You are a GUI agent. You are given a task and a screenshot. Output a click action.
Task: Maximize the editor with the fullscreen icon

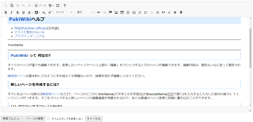[x=58, y=5]
